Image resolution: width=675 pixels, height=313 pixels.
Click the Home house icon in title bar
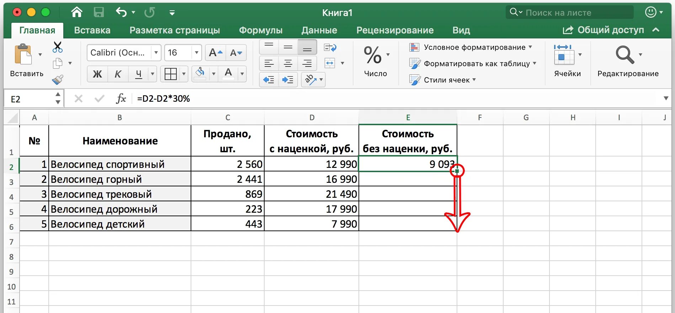coord(77,12)
